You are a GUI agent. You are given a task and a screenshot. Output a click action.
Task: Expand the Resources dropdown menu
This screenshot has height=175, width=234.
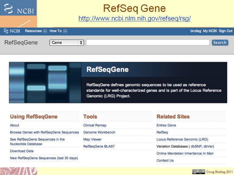tap(36, 31)
